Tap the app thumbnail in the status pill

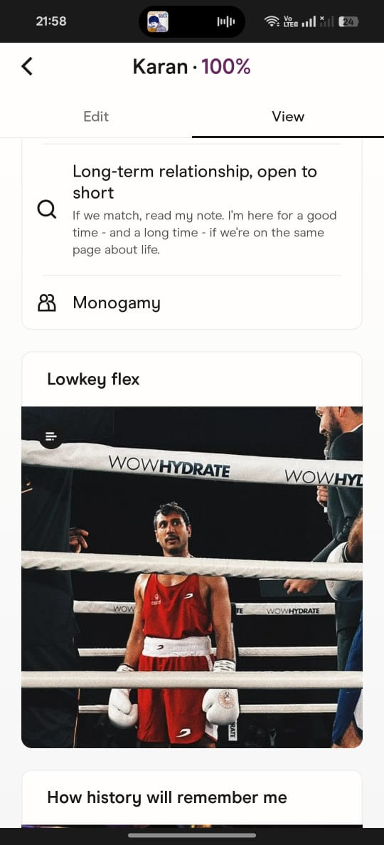click(x=158, y=21)
